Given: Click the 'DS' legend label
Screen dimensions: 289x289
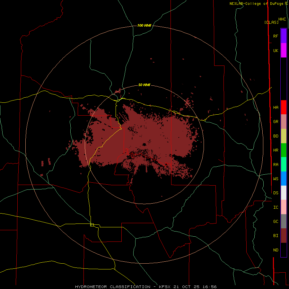Looking at the screenshot, I should pyautogui.click(x=276, y=193).
